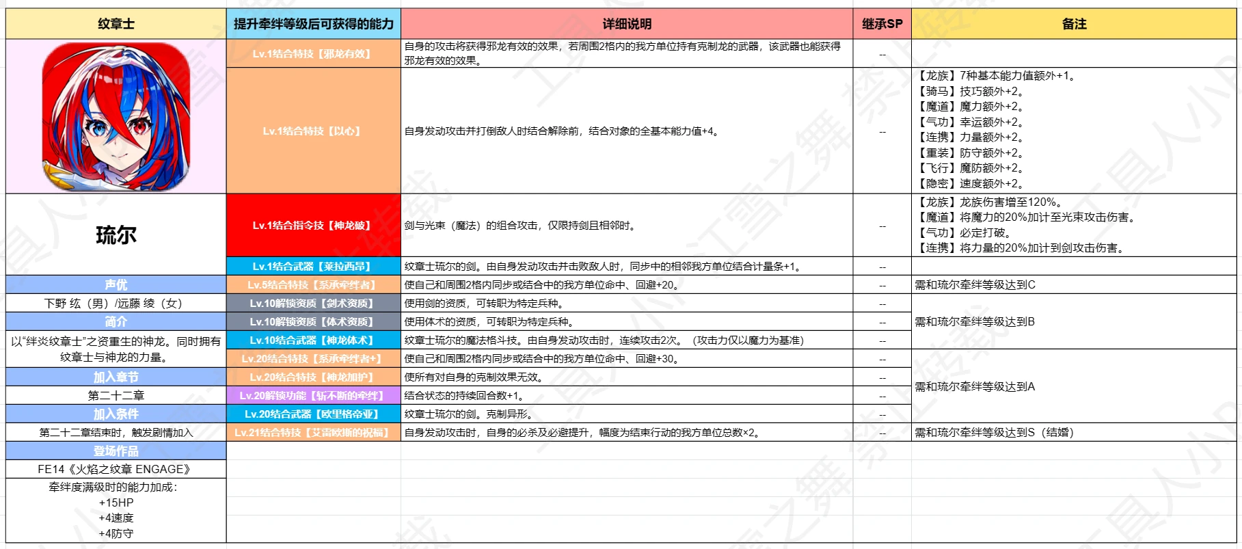Select the 加入条件 label cell
The height and width of the screenshot is (549, 1242).
point(116,414)
